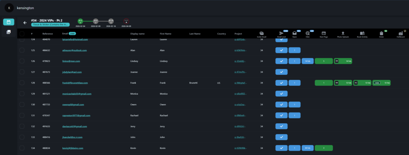
Task: Open the project link in Kevin's row
Action: [240, 148]
